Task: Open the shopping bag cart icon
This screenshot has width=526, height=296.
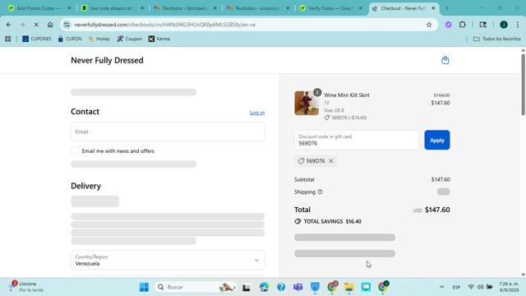Action: (445, 60)
